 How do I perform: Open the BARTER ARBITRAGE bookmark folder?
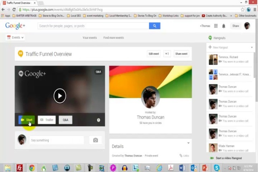[24, 16]
